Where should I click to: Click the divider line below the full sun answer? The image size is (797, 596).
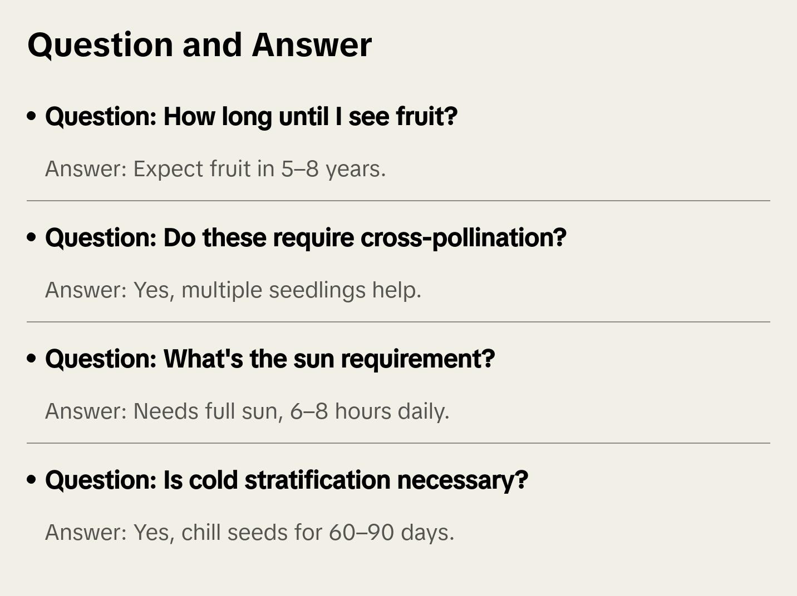click(x=398, y=443)
